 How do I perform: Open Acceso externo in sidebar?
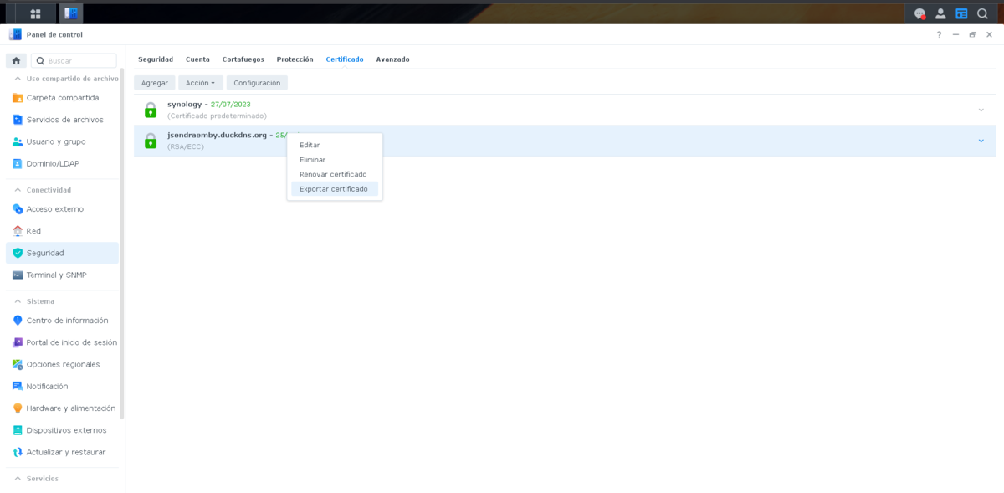[63, 209]
